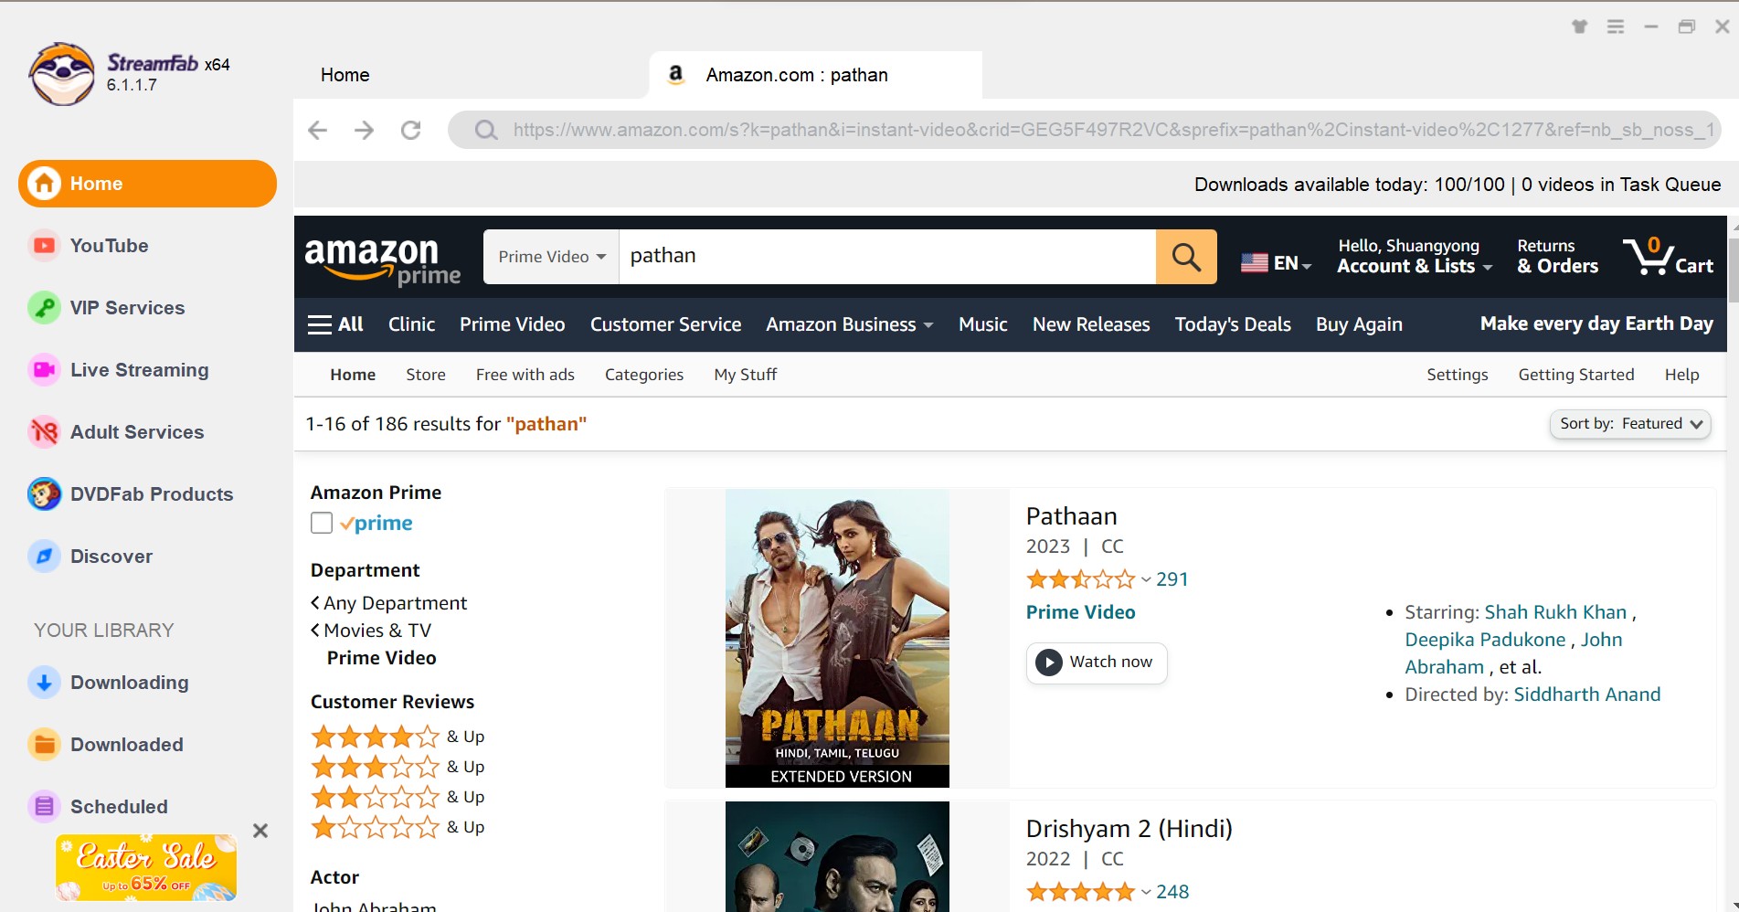The width and height of the screenshot is (1739, 912).
Task: Open Today's Deals in navigation
Action: click(1233, 324)
